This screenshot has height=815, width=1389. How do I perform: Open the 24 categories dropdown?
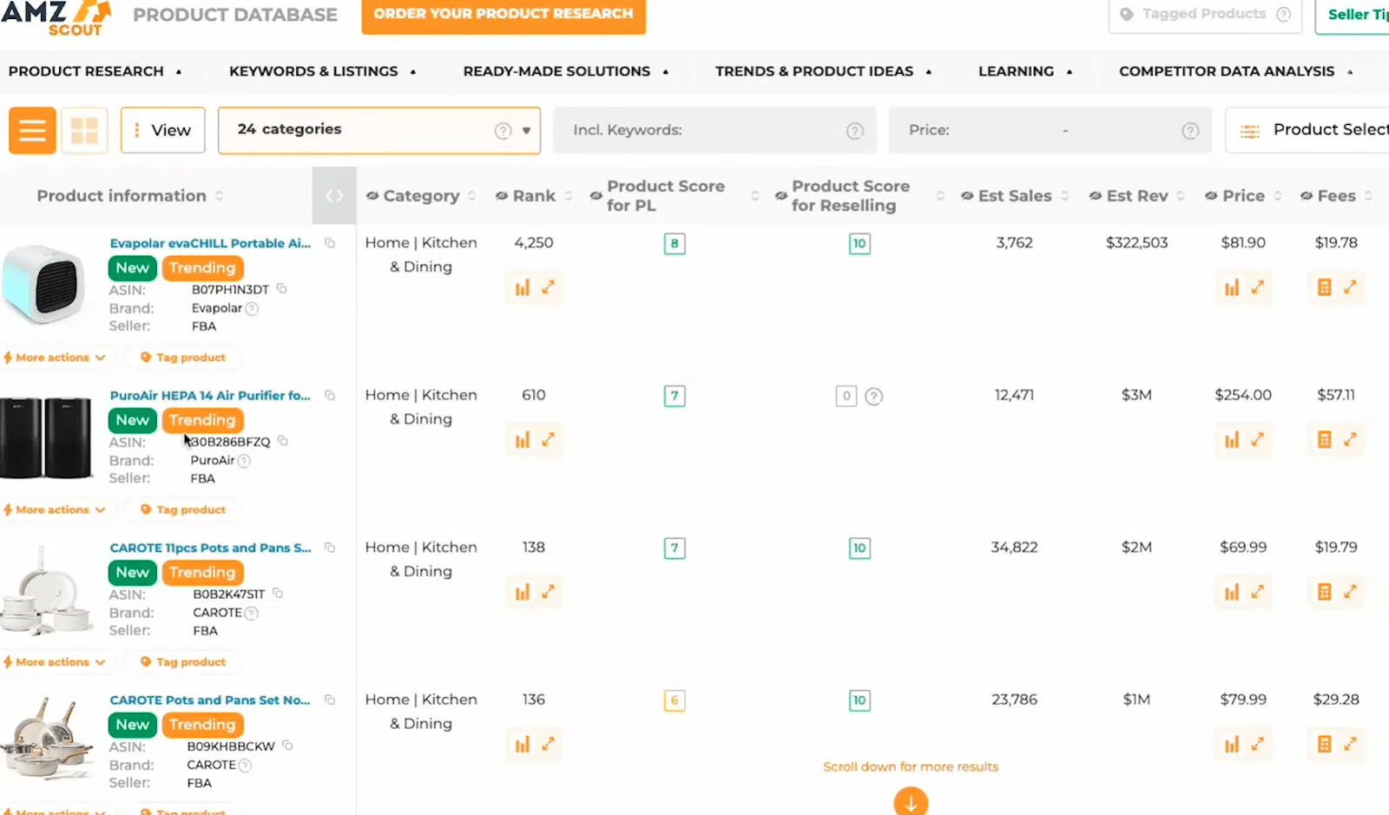[x=379, y=130]
